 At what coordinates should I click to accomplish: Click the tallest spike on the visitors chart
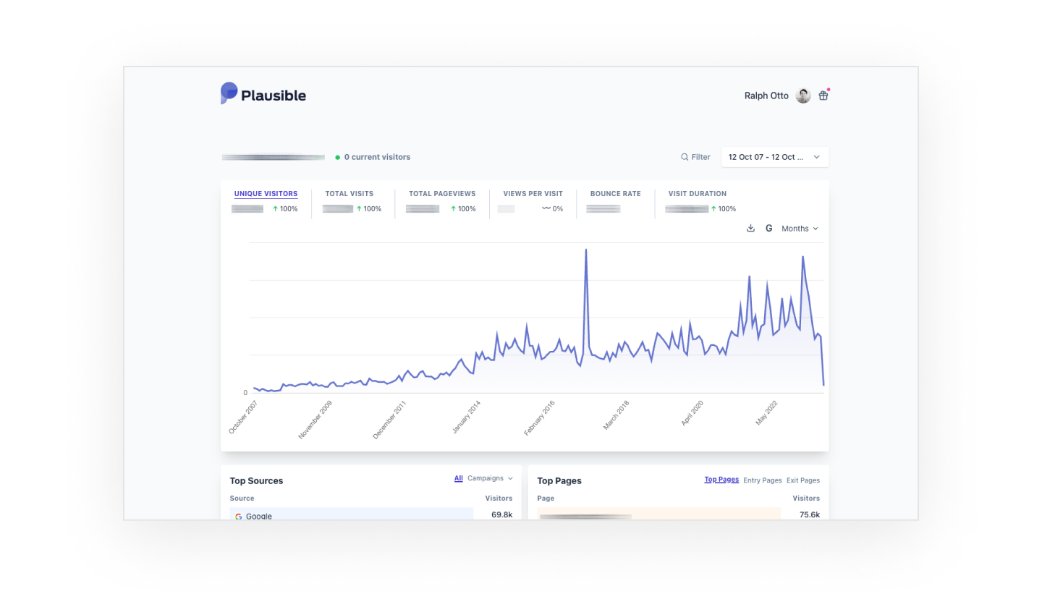(x=586, y=249)
